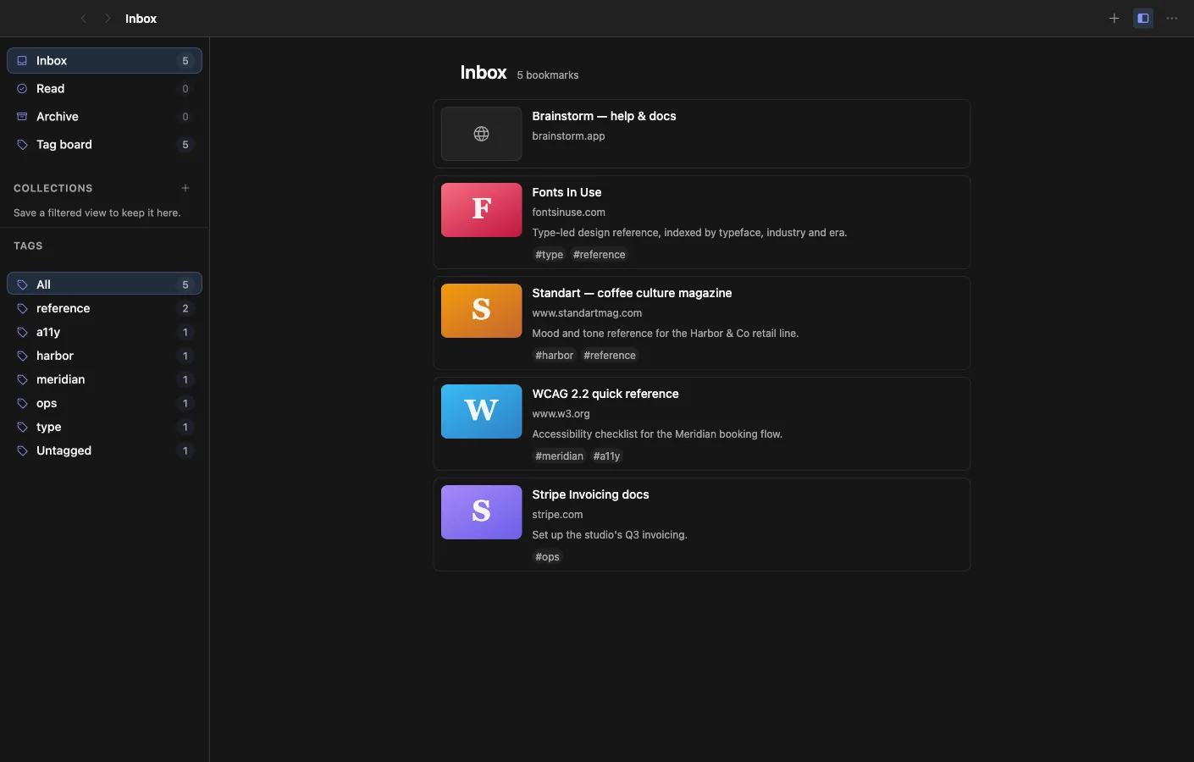The height and width of the screenshot is (762, 1194).
Task: Click the #type tag on Fonts In Use
Action: pyautogui.click(x=549, y=255)
